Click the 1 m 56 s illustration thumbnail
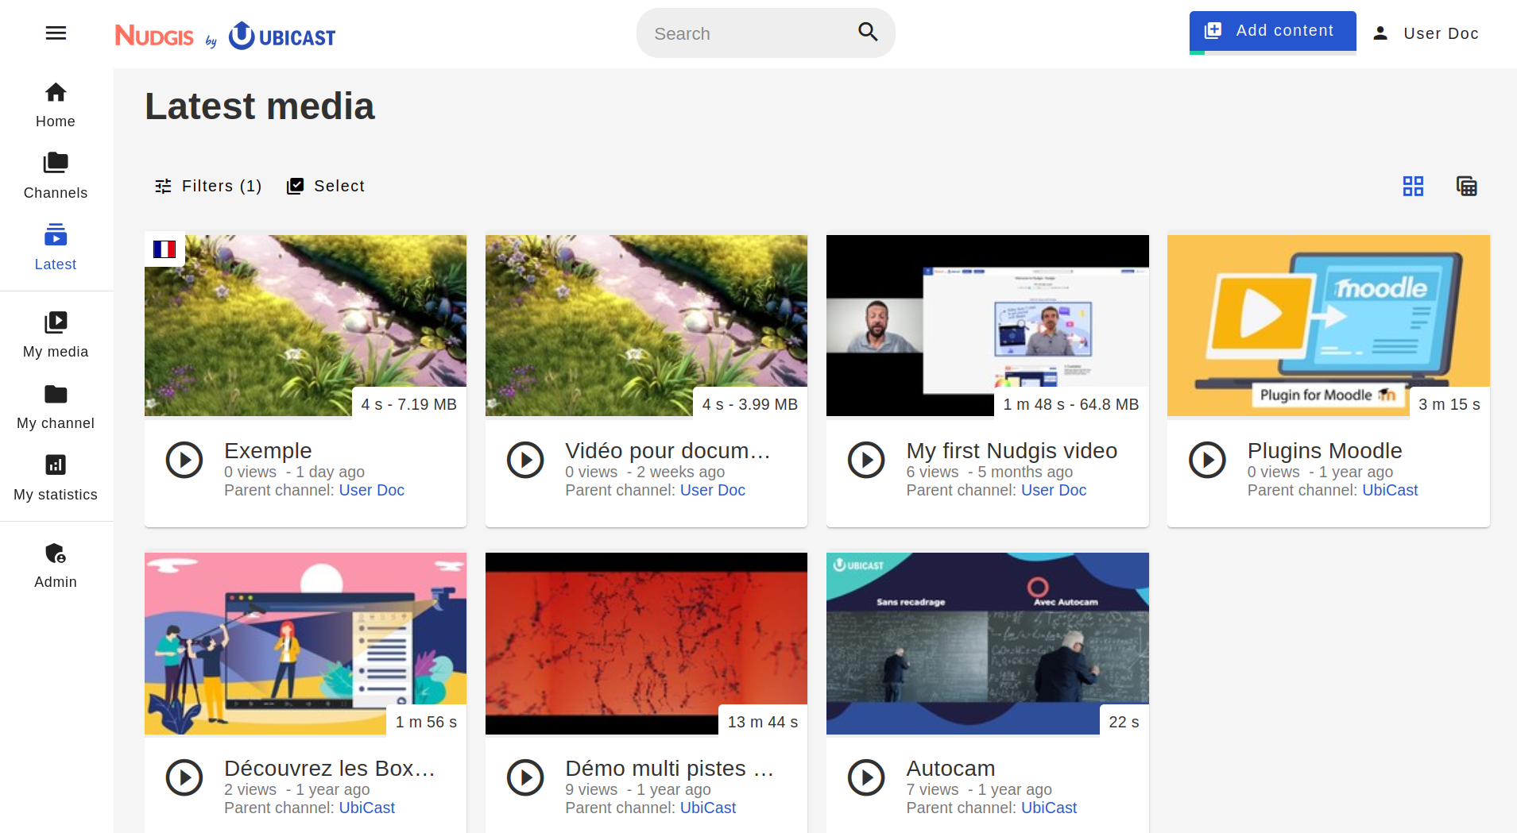This screenshot has width=1517, height=833. (305, 643)
